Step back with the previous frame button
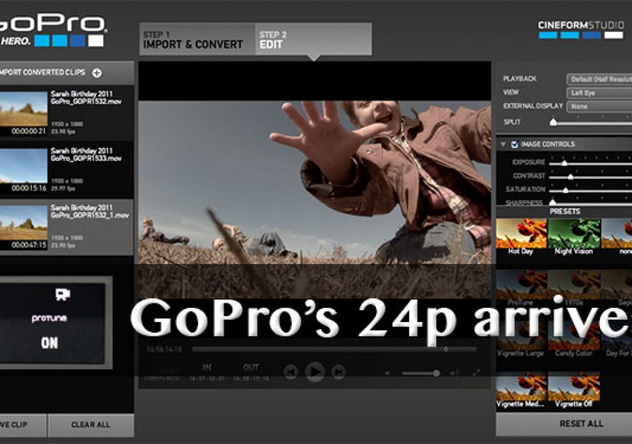 point(291,372)
